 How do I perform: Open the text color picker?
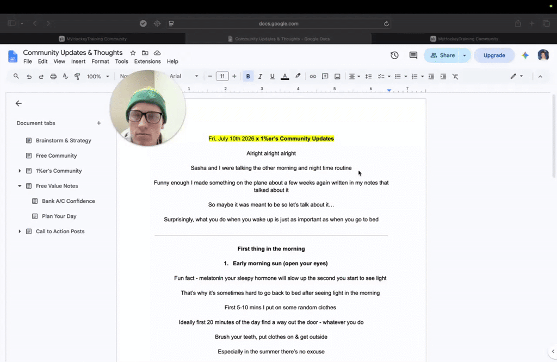[284, 76]
